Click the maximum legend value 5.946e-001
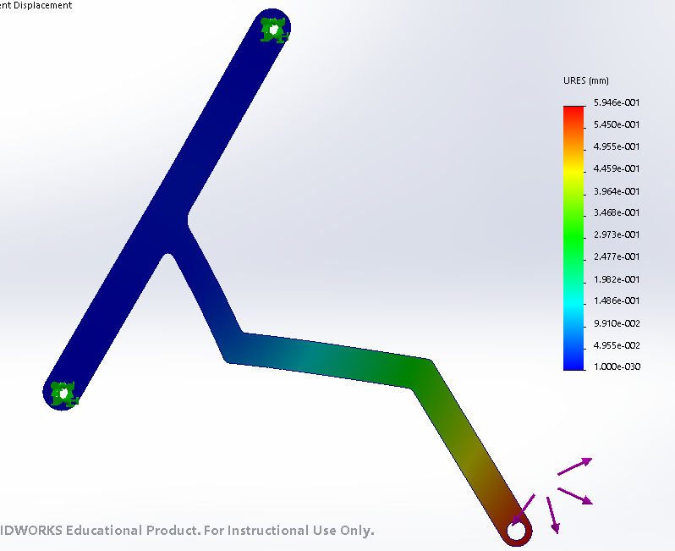Viewport: 675px width, 551px height. (617, 102)
